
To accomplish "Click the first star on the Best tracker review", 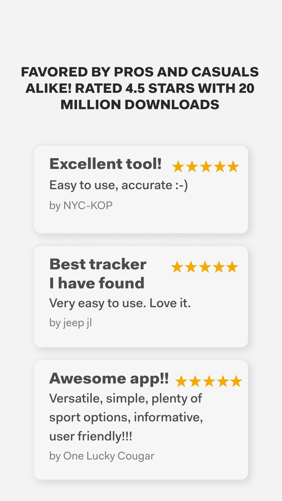I will point(177,267).
